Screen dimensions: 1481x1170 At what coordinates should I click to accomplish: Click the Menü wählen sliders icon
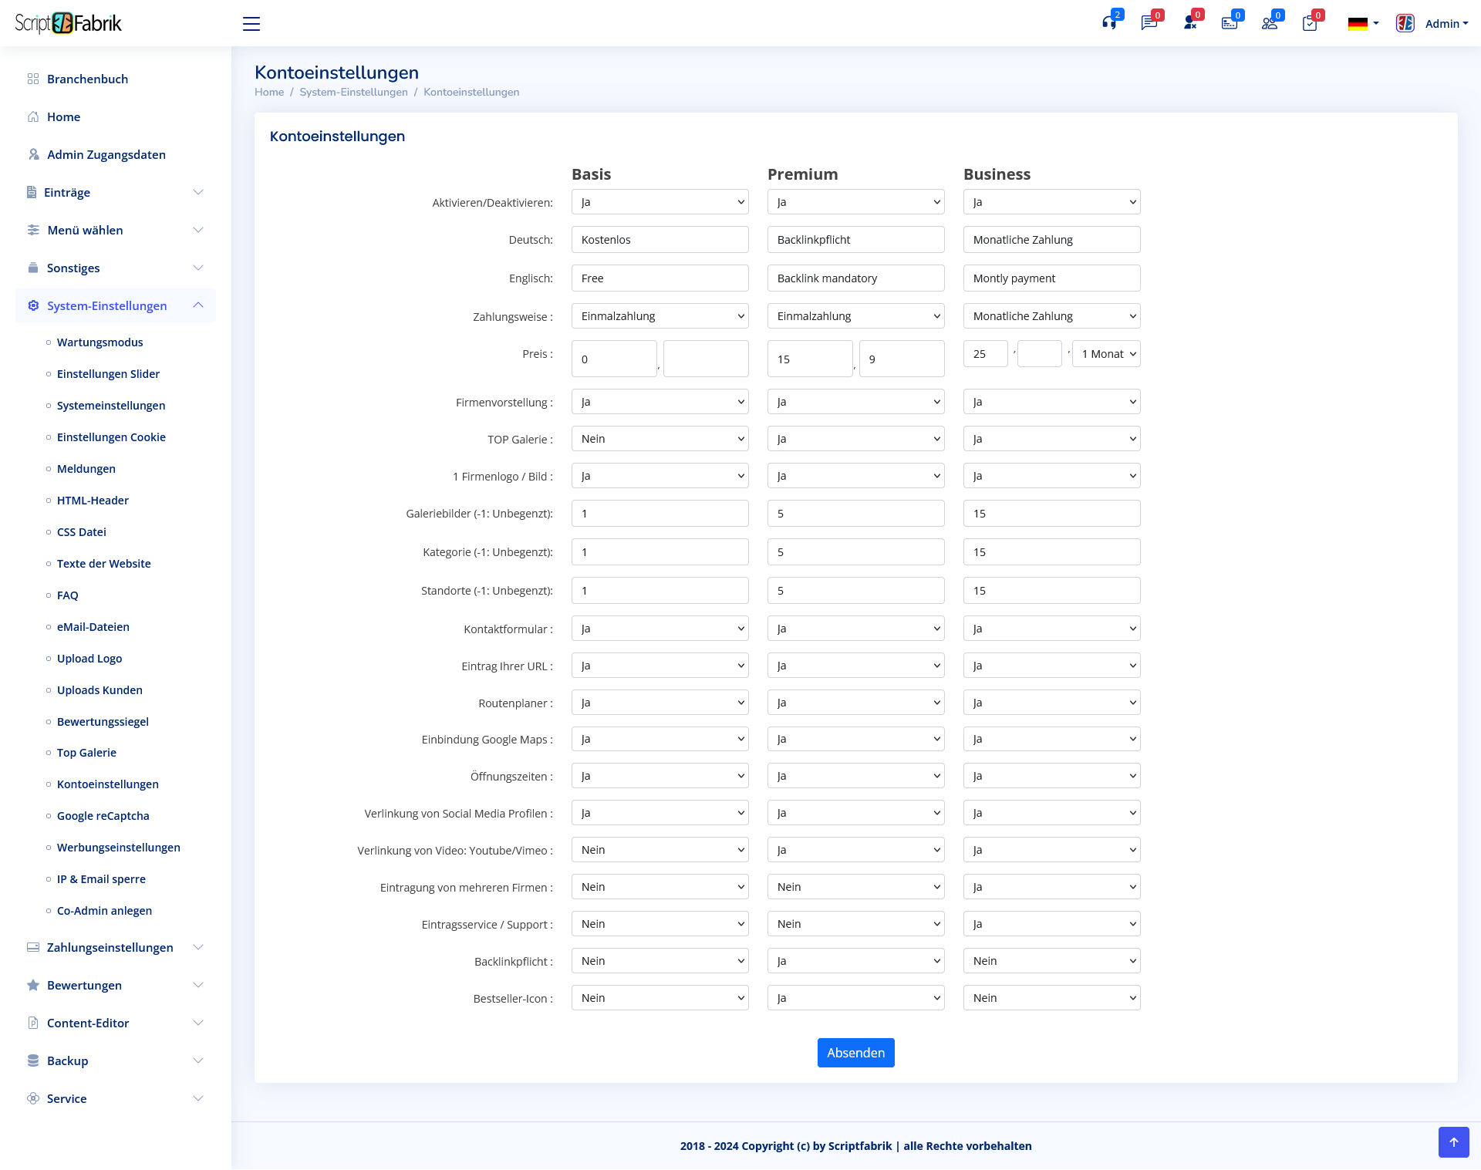click(33, 230)
